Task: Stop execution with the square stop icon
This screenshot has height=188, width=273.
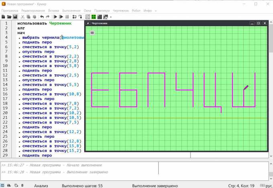Action: pos(67,17)
